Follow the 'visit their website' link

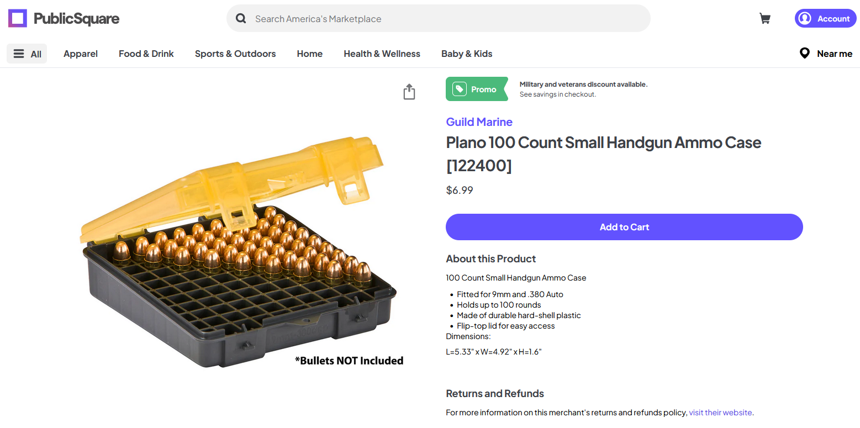(720, 413)
